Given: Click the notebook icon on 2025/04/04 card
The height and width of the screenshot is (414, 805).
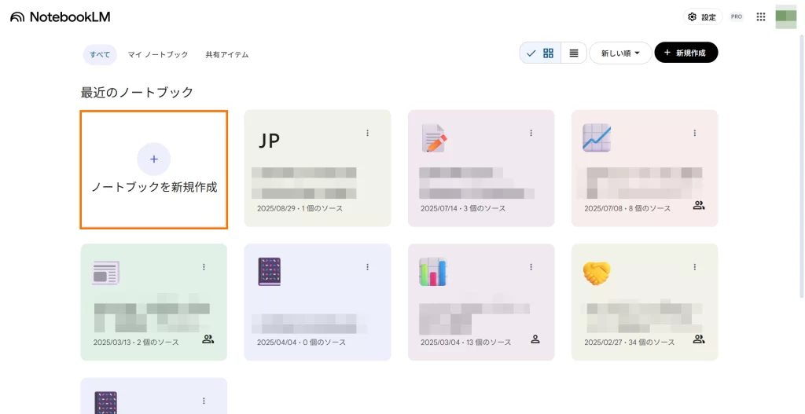Looking at the screenshot, I should point(269,271).
